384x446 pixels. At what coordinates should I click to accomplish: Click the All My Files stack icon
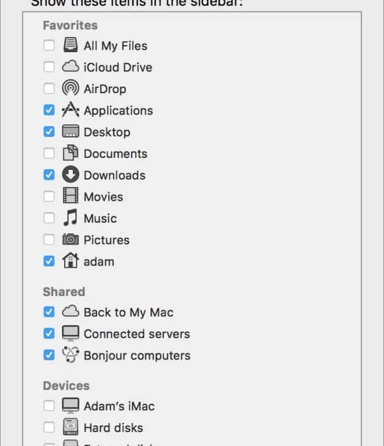70,45
